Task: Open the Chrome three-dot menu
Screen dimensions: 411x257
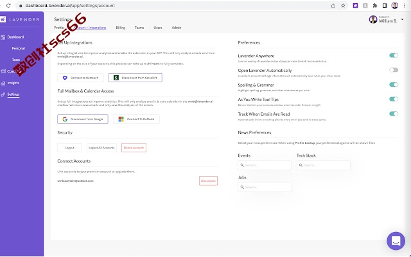Action: point(405,6)
